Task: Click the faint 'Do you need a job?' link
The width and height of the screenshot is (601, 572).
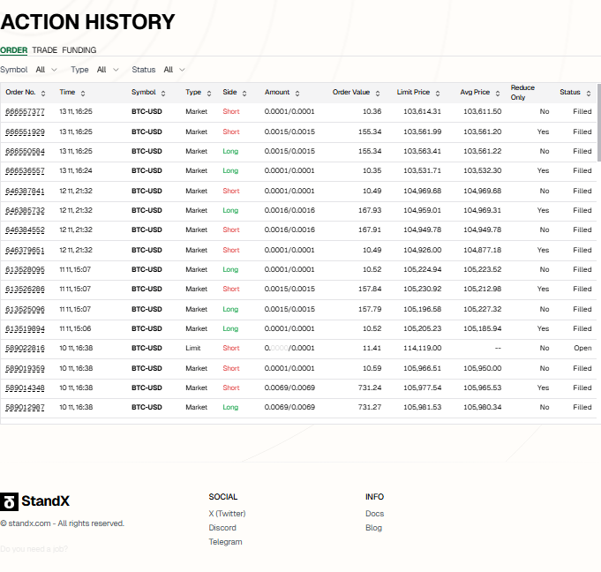Action: (x=34, y=549)
